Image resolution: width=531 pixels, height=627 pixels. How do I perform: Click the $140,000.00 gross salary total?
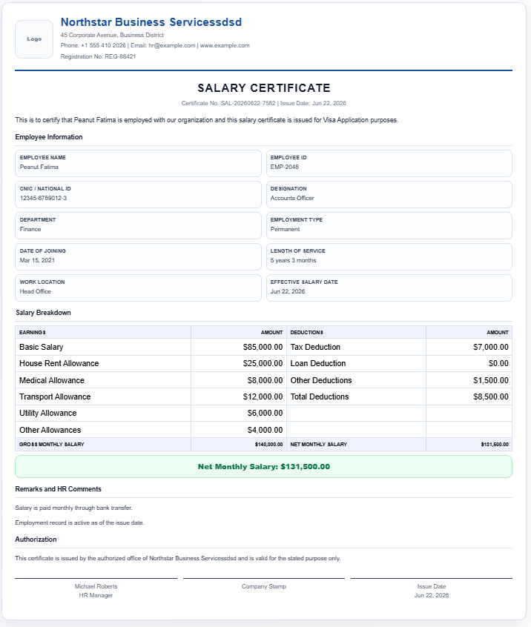(x=269, y=444)
